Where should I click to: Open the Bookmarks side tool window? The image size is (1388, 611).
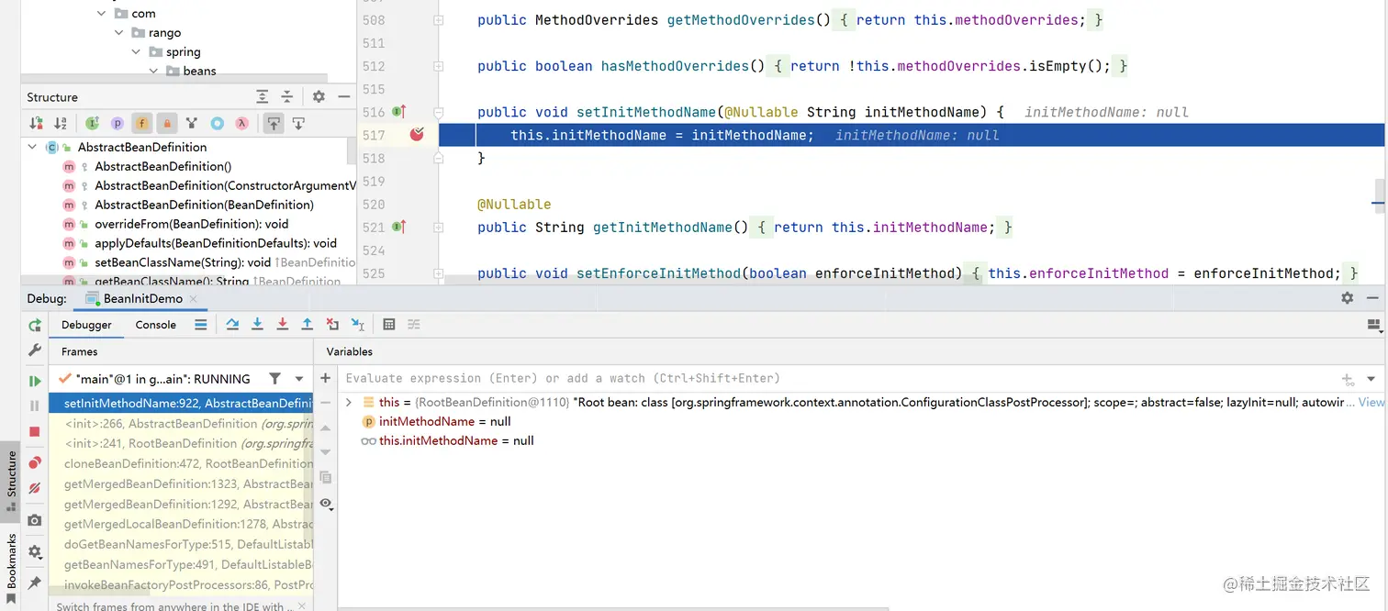(x=12, y=567)
